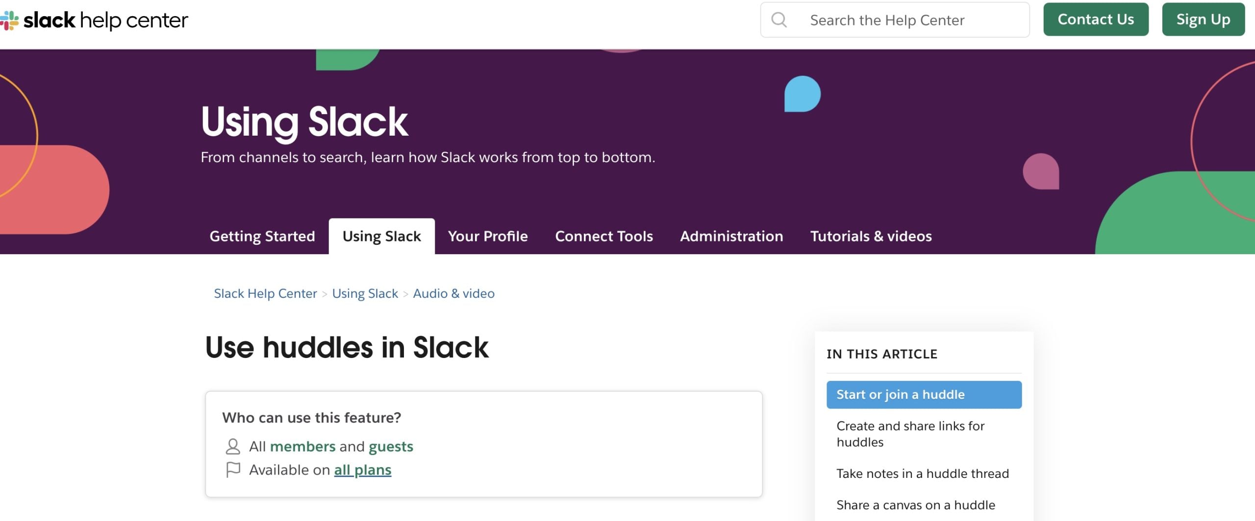Jump to Take notes in a huddle thread
Screen dimensions: 1255x521
coord(922,474)
